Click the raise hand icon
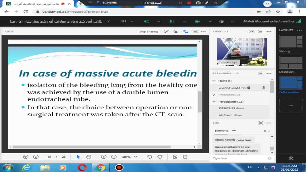 click(222, 21)
